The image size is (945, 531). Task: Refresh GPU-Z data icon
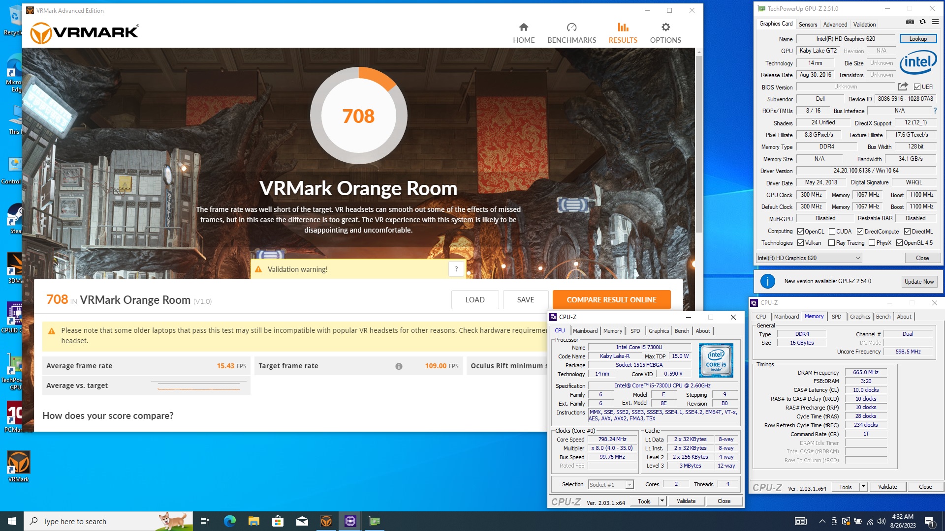(x=922, y=22)
